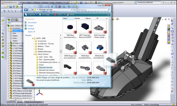The height and width of the screenshot is (106, 177).
Task: Sort files by the Nom column
Action: (x=68, y=18)
